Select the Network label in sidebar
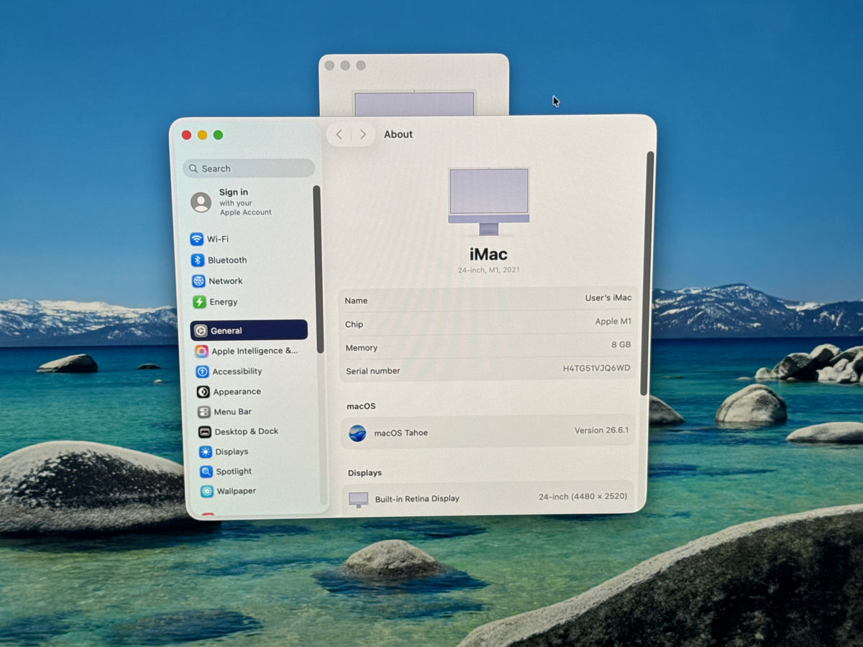863x647 pixels. pyautogui.click(x=226, y=281)
